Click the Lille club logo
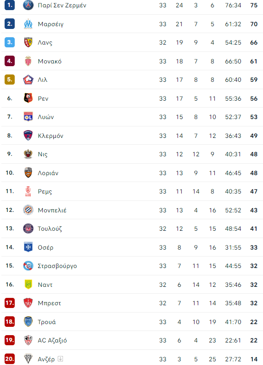 [x=28, y=80]
